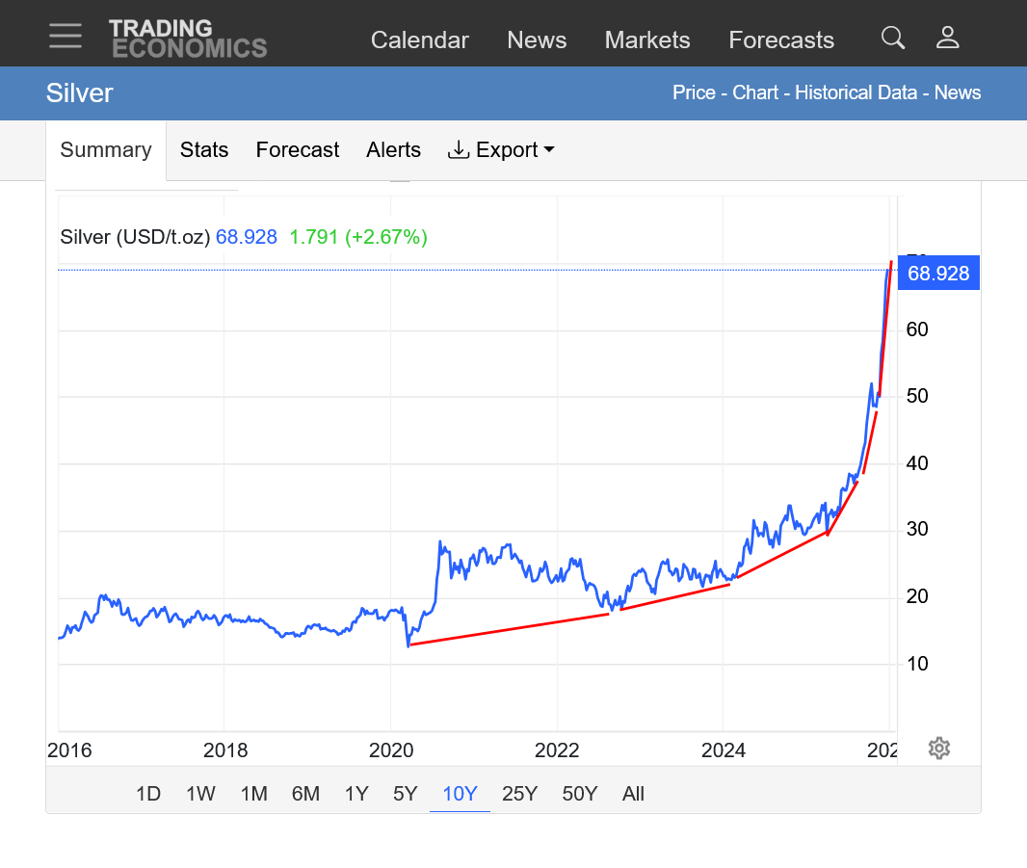This screenshot has height=868, width=1027.
Task: Switch to the Stats tab
Action: point(204,150)
